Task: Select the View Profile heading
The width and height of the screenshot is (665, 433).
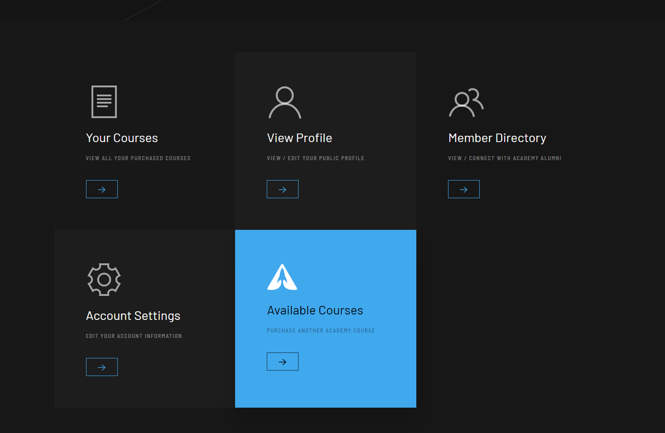Action: click(300, 138)
